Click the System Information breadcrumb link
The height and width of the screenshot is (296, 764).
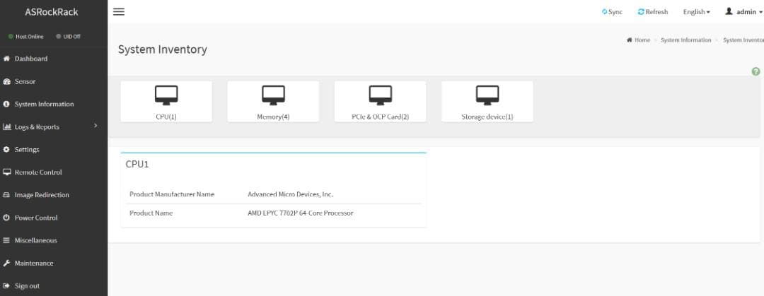tap(685, 40)
